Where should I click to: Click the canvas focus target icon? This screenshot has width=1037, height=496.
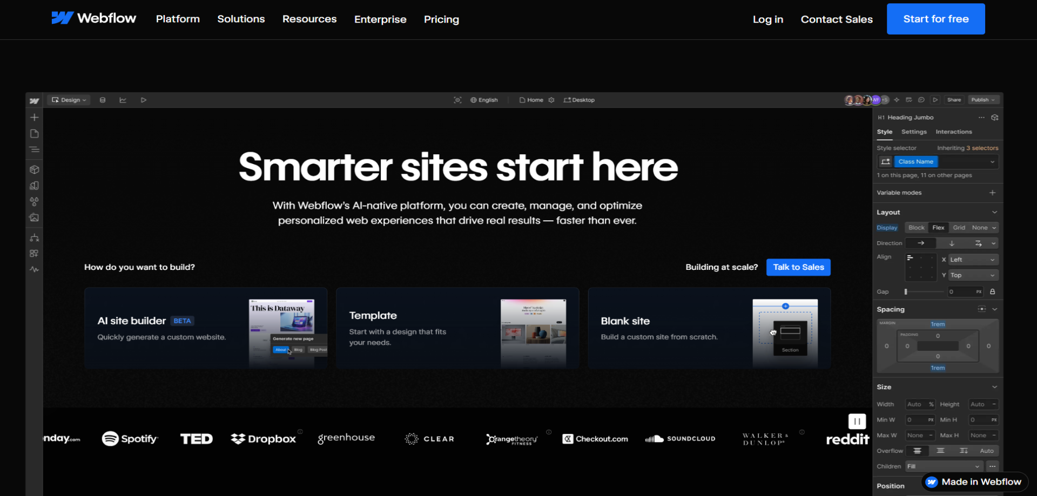click(x=457, y=100)
